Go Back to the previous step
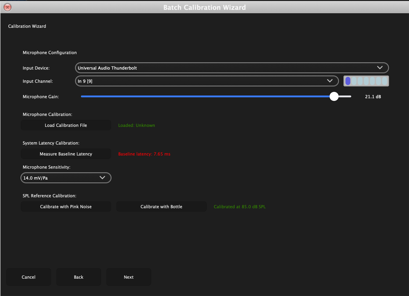The image size is (409, 296). click(78, 277)
